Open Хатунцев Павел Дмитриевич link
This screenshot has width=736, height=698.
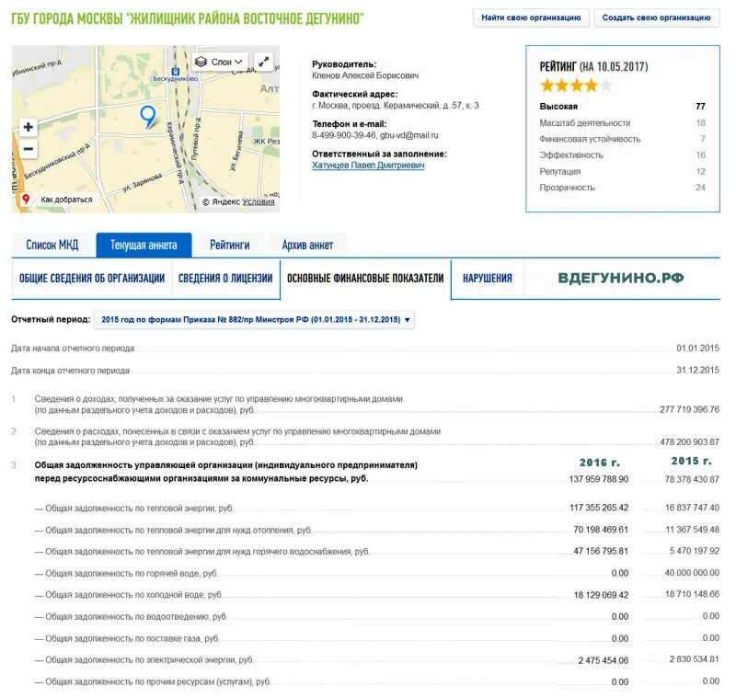(x=368, y=166)
